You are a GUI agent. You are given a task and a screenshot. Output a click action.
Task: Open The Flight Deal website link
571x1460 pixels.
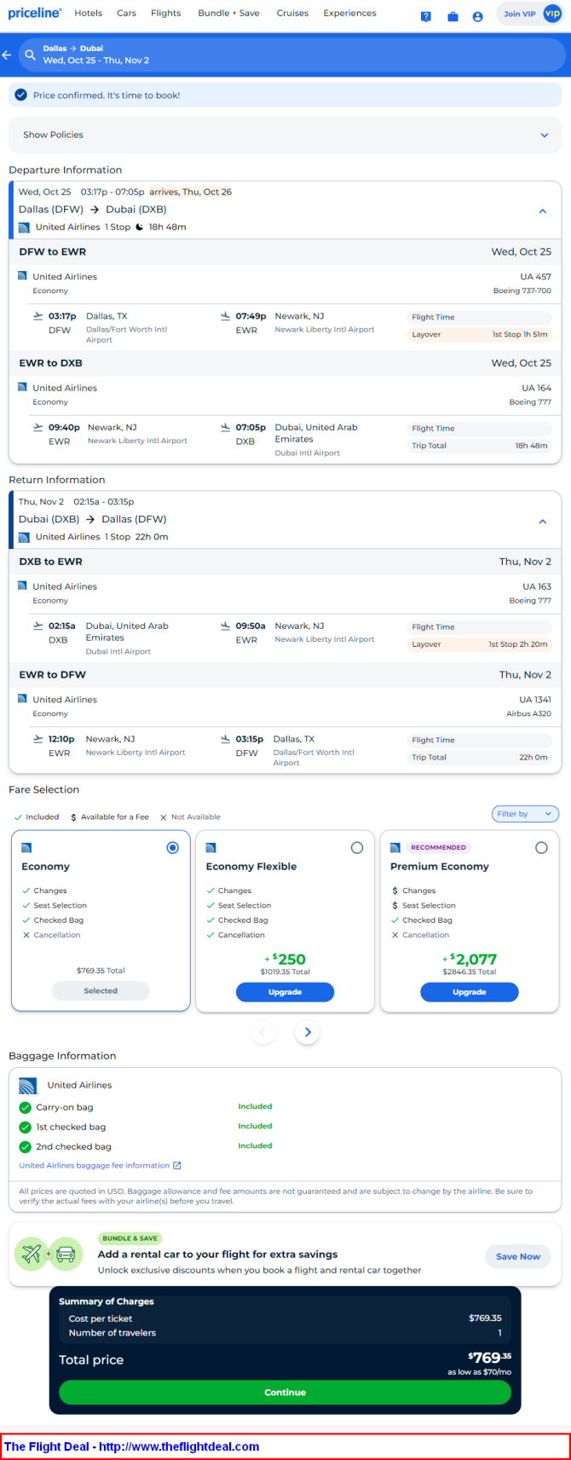click(x=179, y=1446)
